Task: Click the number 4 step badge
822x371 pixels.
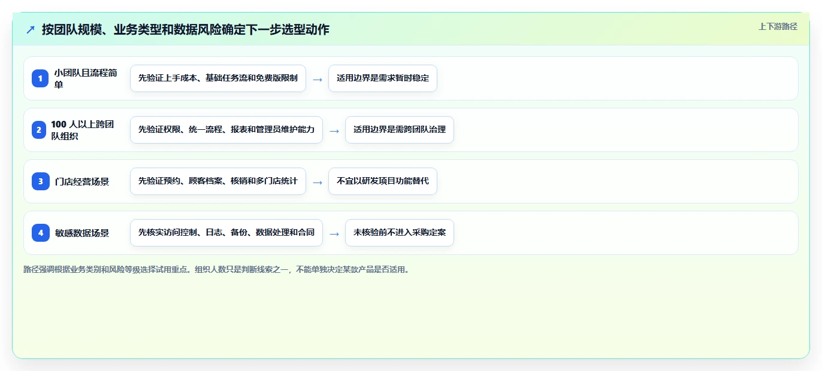Action: 40,233
